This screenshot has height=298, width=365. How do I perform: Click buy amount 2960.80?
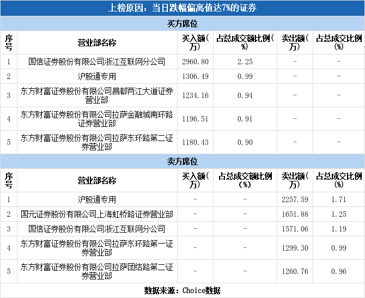click(195, 62)
